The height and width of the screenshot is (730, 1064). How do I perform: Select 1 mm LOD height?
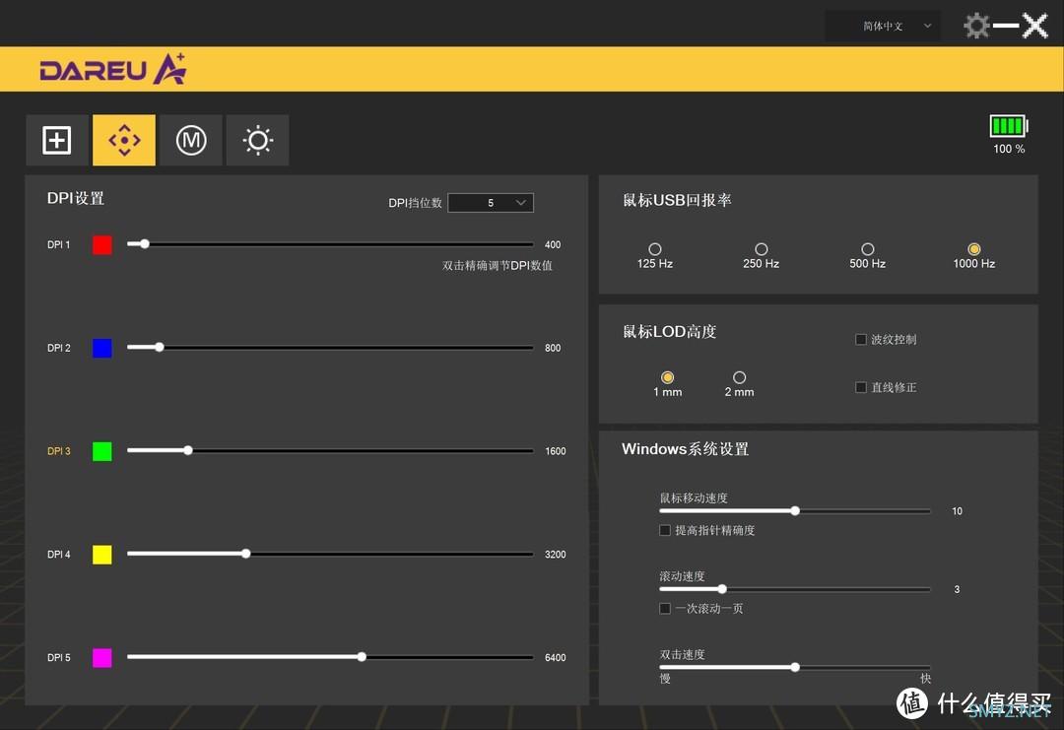(668, 377)
